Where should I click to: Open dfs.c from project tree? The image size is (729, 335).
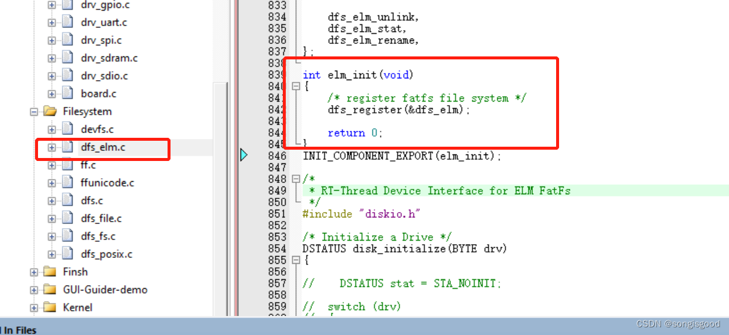click(x=92, y=201)
